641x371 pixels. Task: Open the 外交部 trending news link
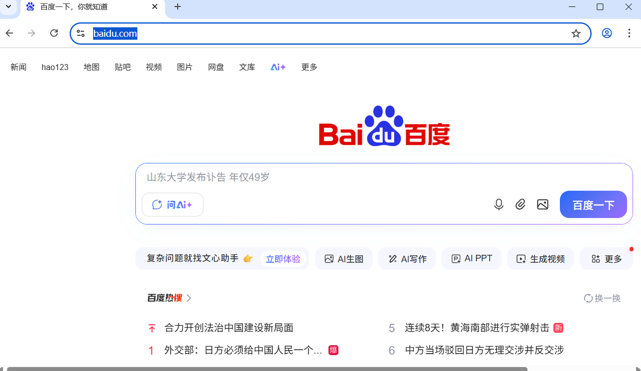[239, 350]
